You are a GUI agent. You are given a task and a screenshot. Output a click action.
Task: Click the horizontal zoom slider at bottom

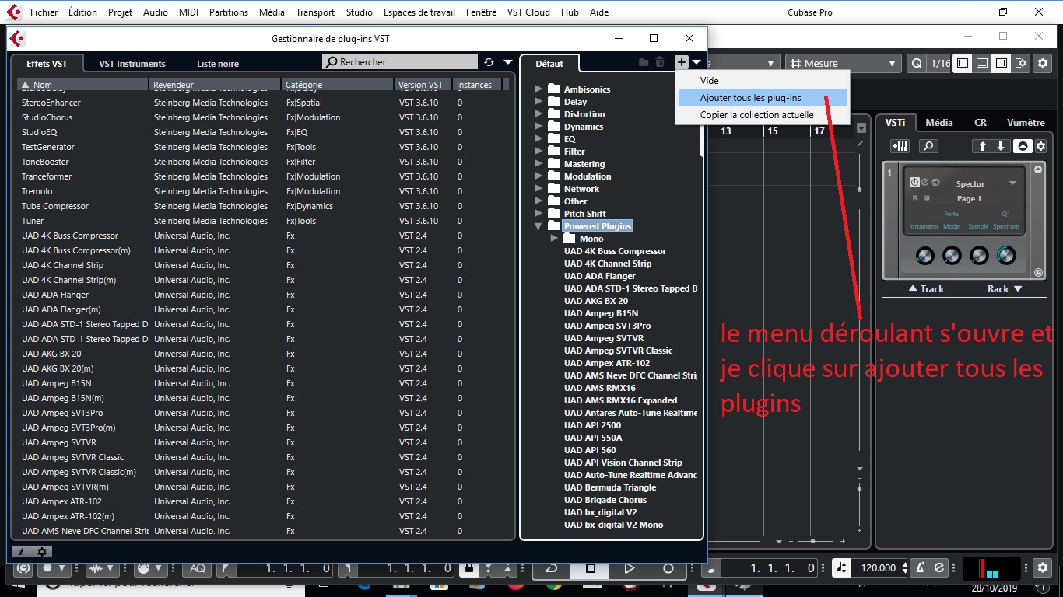click(812, 542)
